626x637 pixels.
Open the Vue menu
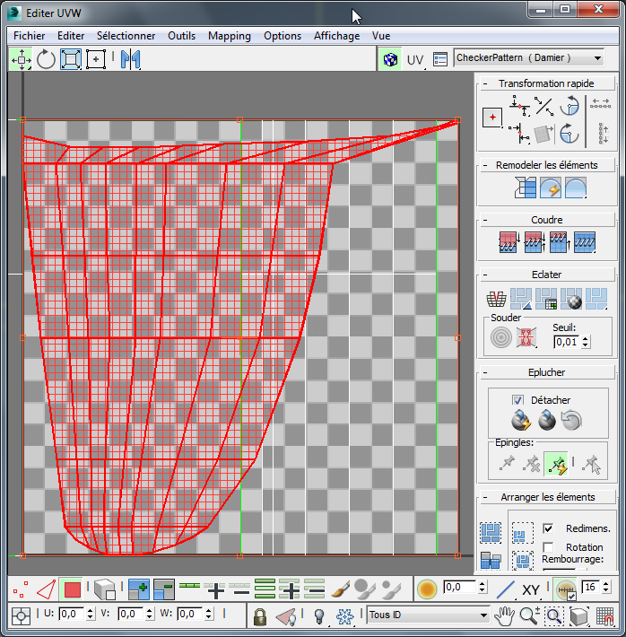point(381,36)
